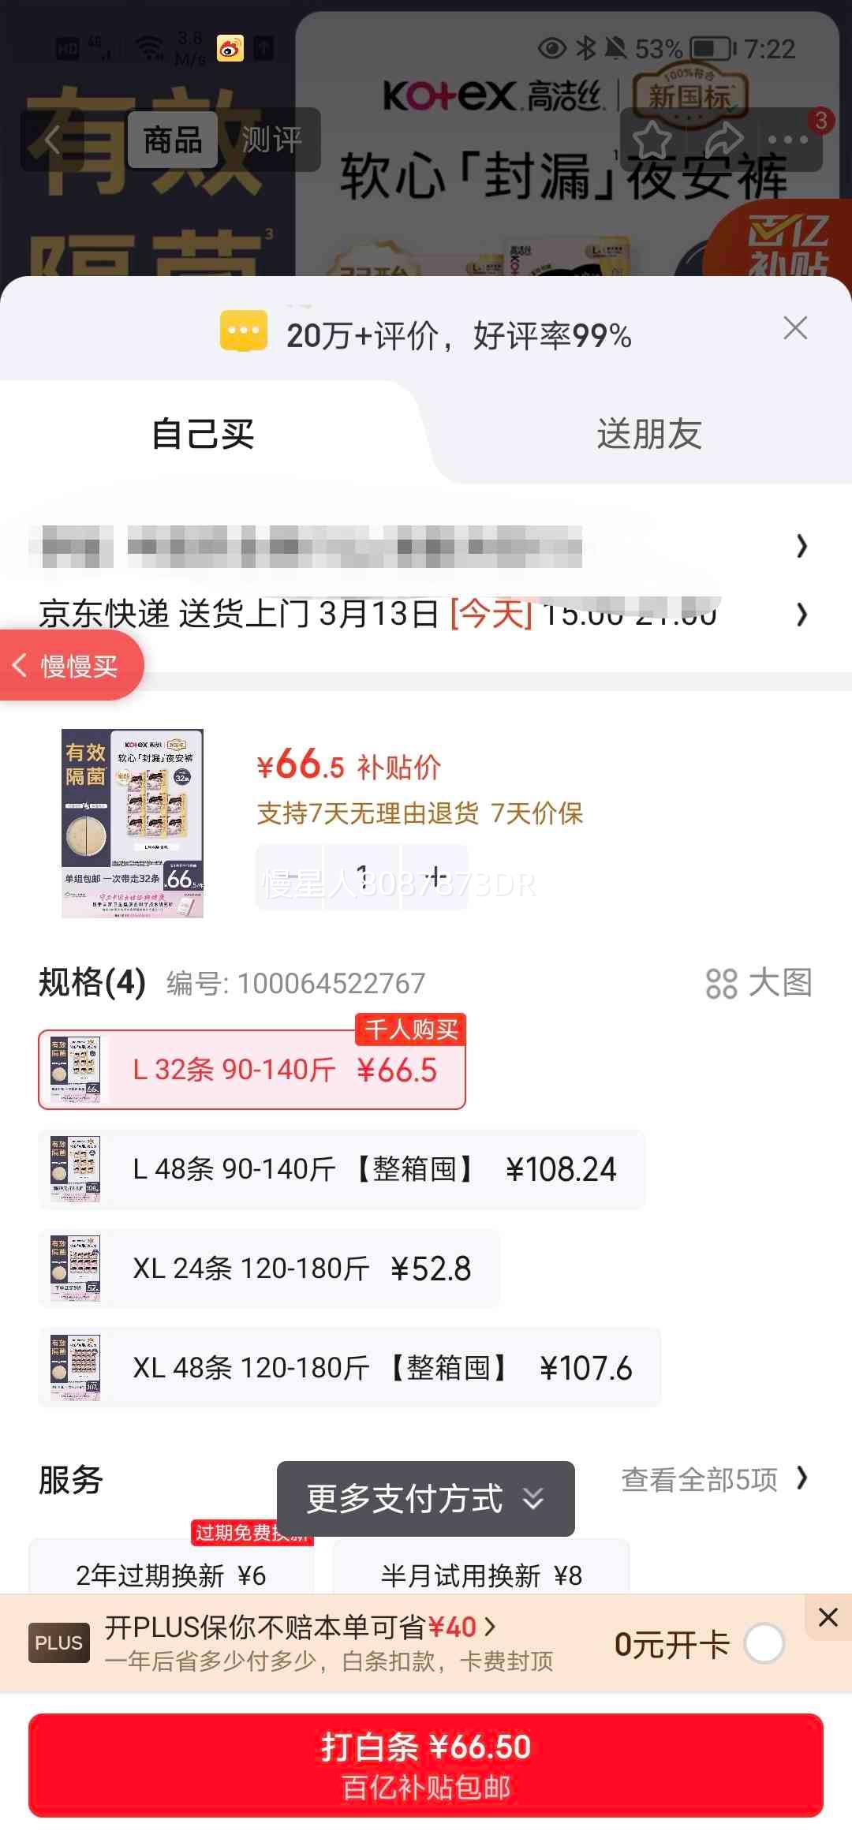The image size is (852, 1846).
Task: Switch to the 测评 tab
Action: tap(271, 140)
